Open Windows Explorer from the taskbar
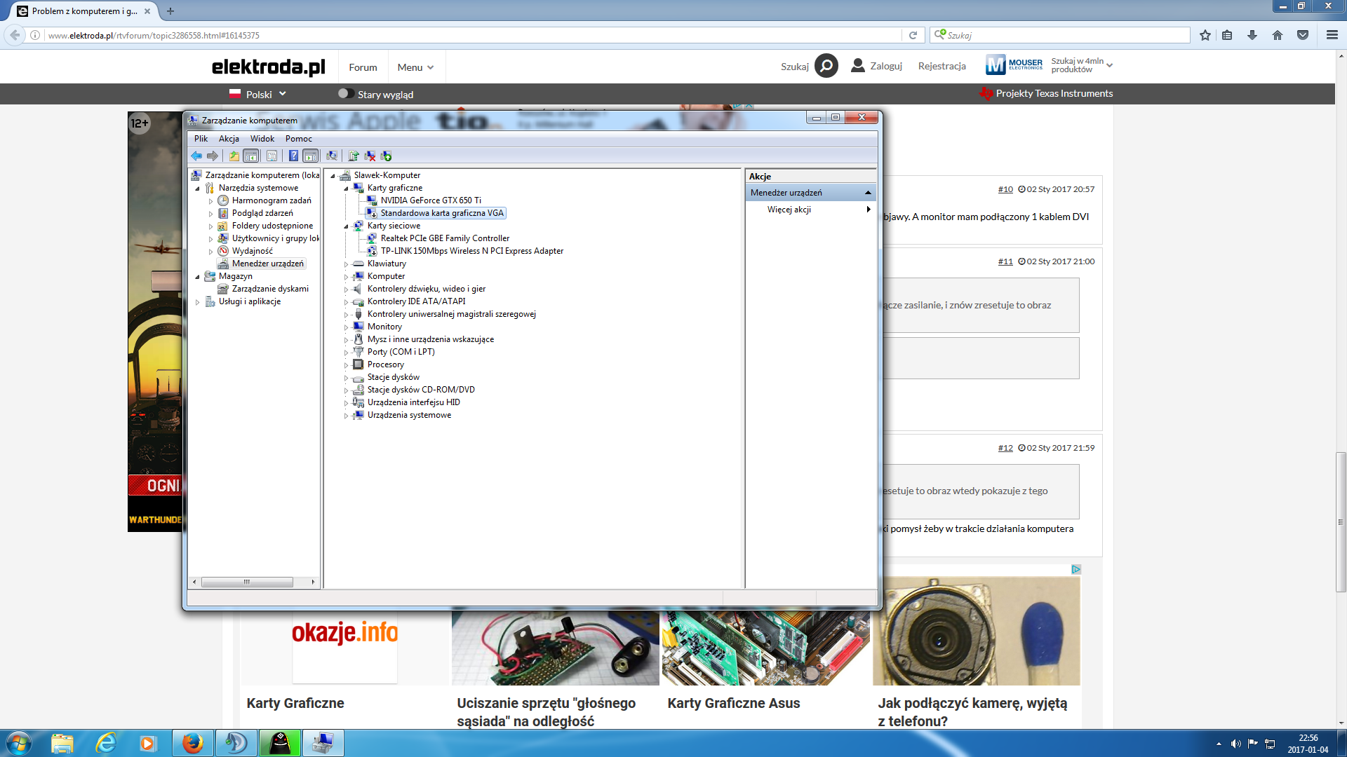The height and width of the screenshot is (757, 1347). tap(62, 743)
